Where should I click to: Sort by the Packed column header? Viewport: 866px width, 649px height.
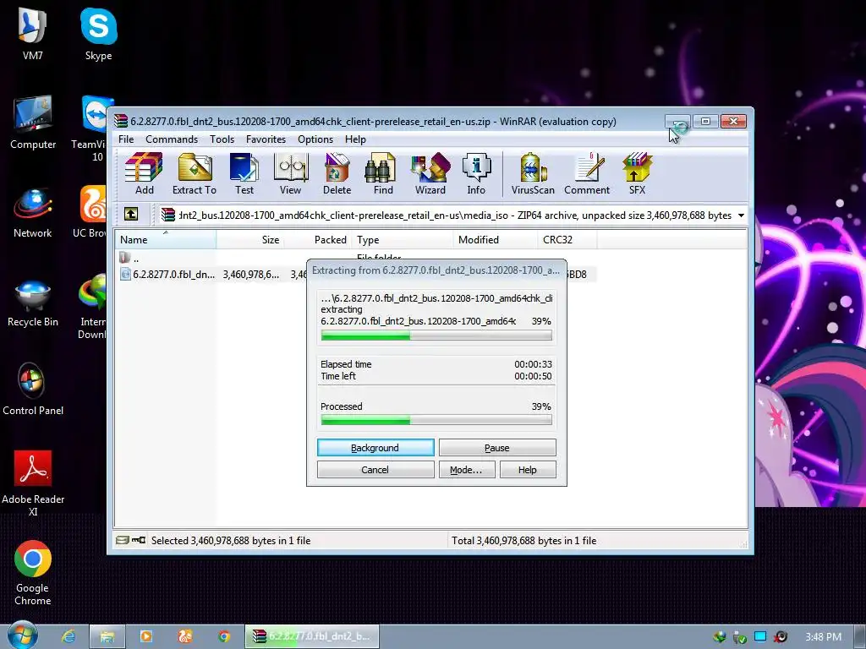[x=318, y=239]
